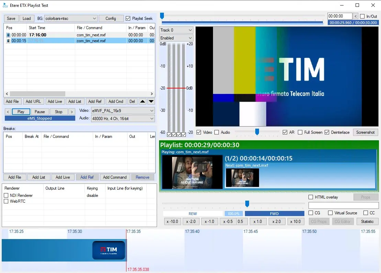The height and width of the screenshot is (273, 381).
Task: Expand the Track 0 dropdown
Action: (176, 30)
